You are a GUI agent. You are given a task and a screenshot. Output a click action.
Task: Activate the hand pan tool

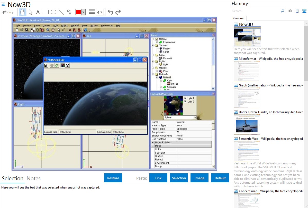pos(23,12)
